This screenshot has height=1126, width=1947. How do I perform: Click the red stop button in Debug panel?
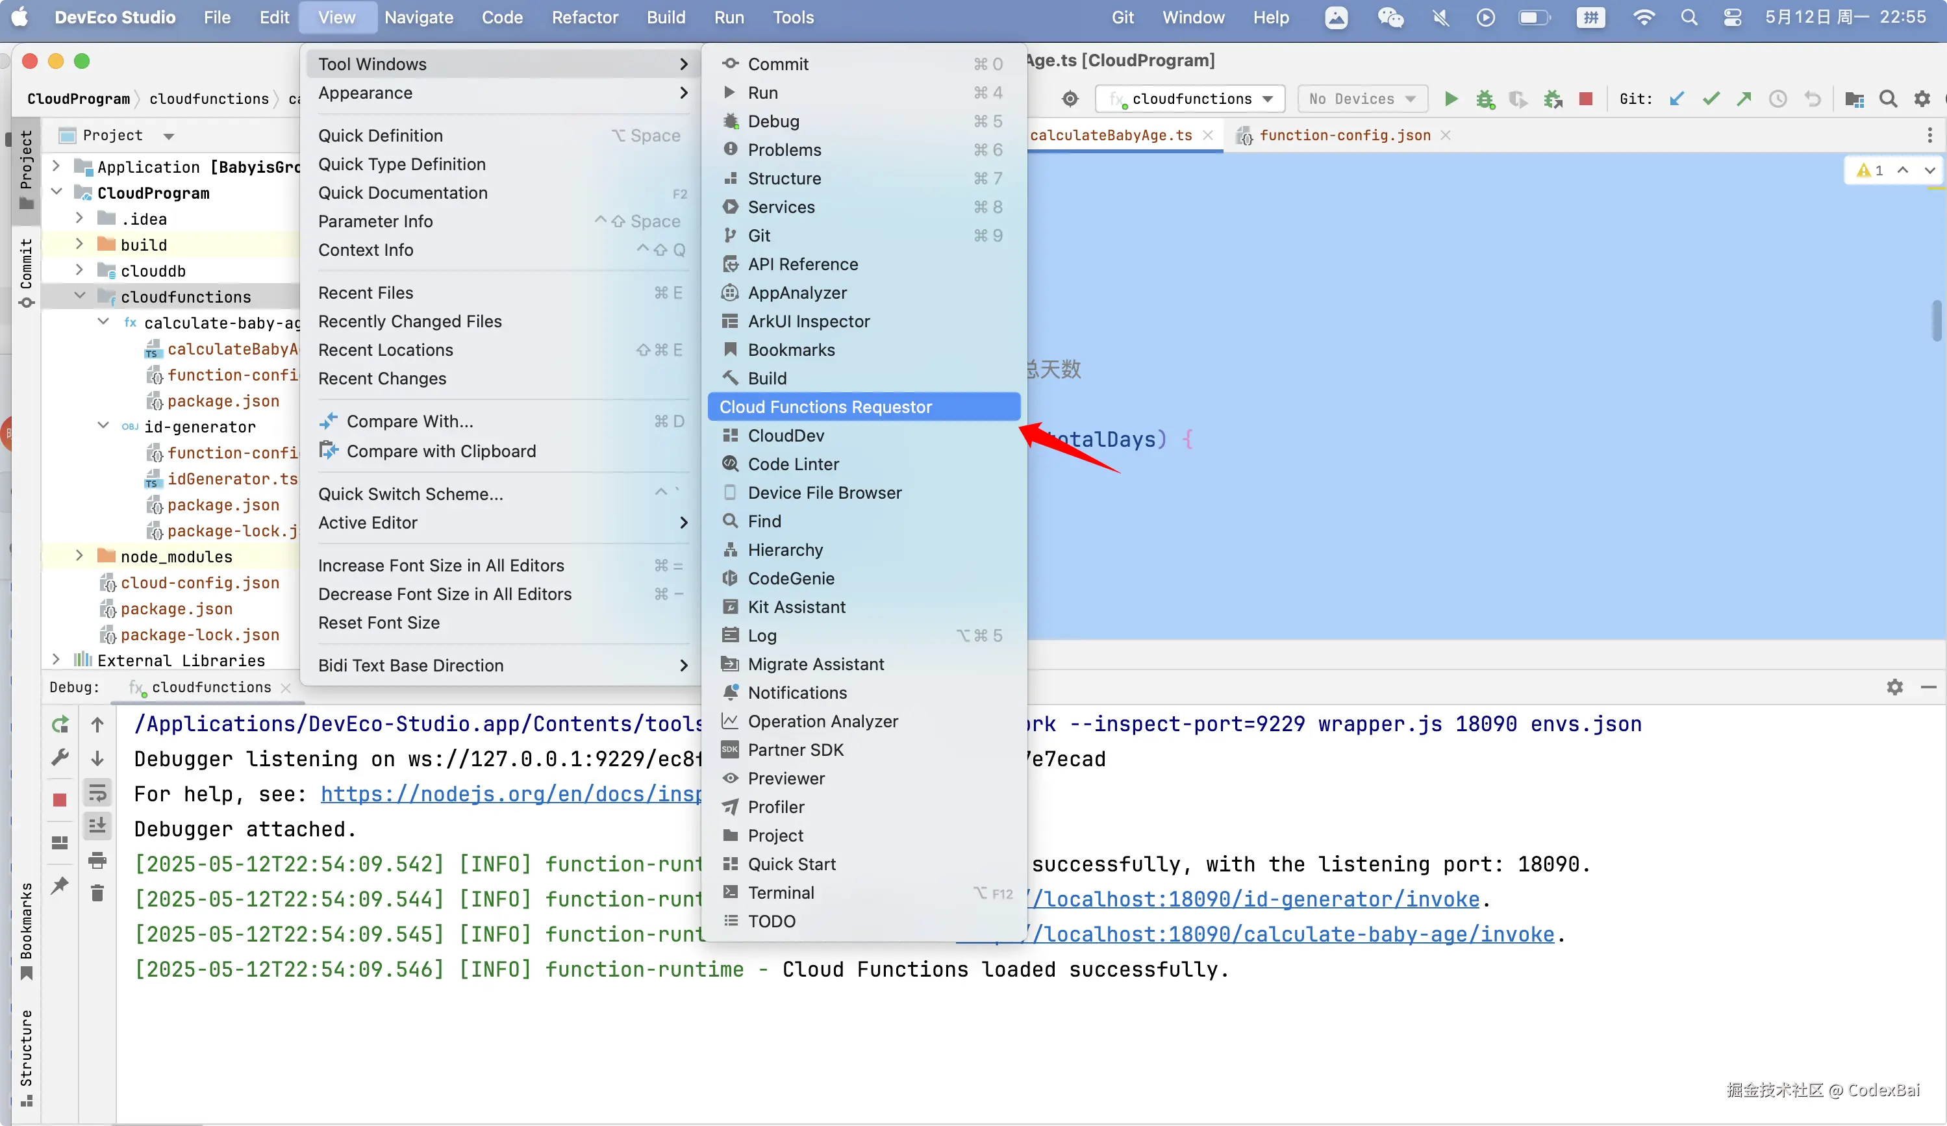60,799
